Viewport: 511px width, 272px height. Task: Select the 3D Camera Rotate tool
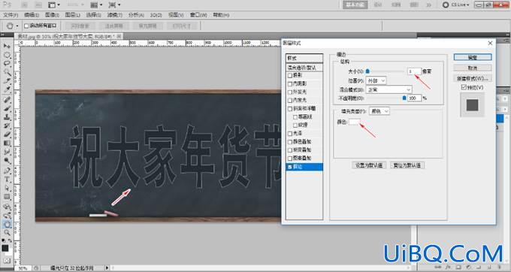(7, 216)
